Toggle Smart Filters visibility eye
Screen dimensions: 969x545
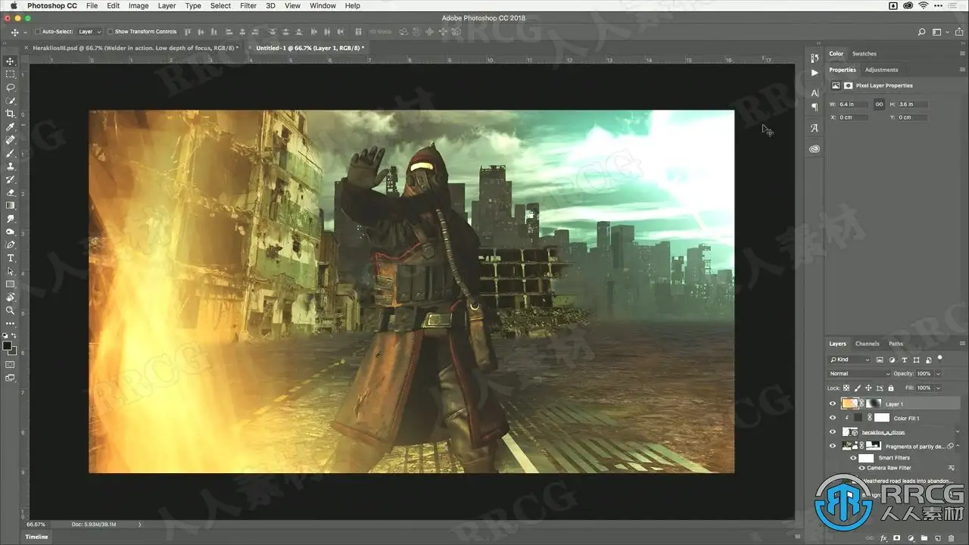(x=853, y=458)
